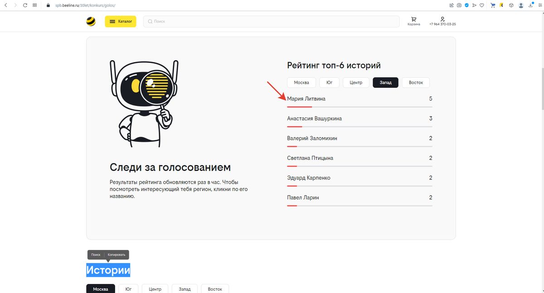
Task: Select Юг rating region
Action: click(330, 82)
